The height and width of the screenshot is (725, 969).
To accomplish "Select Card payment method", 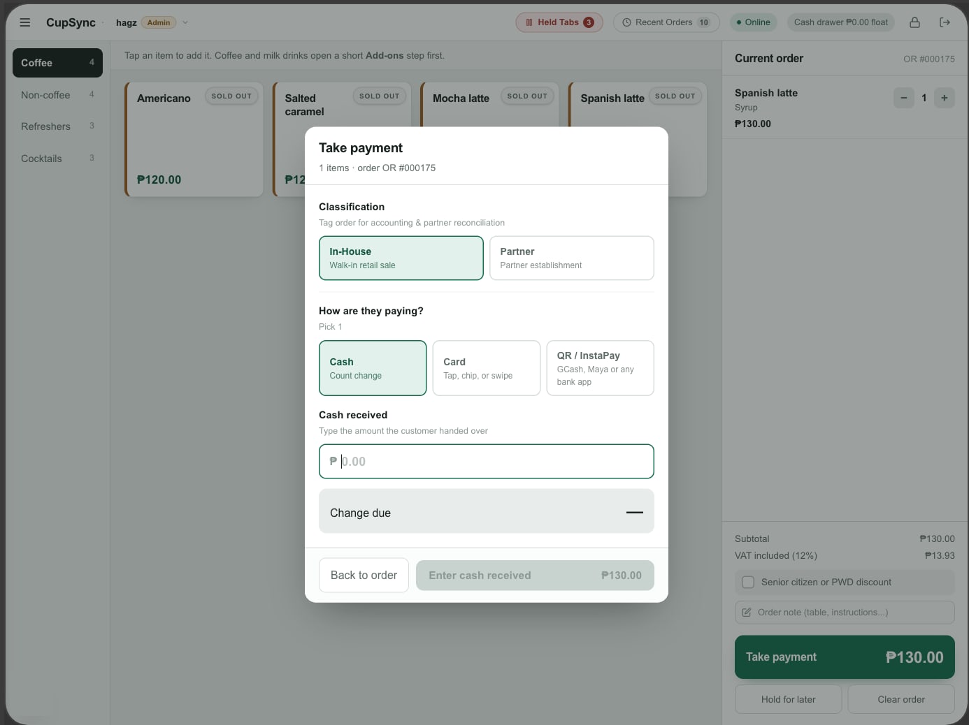I will pyautogui.click(x=487, y=368).
